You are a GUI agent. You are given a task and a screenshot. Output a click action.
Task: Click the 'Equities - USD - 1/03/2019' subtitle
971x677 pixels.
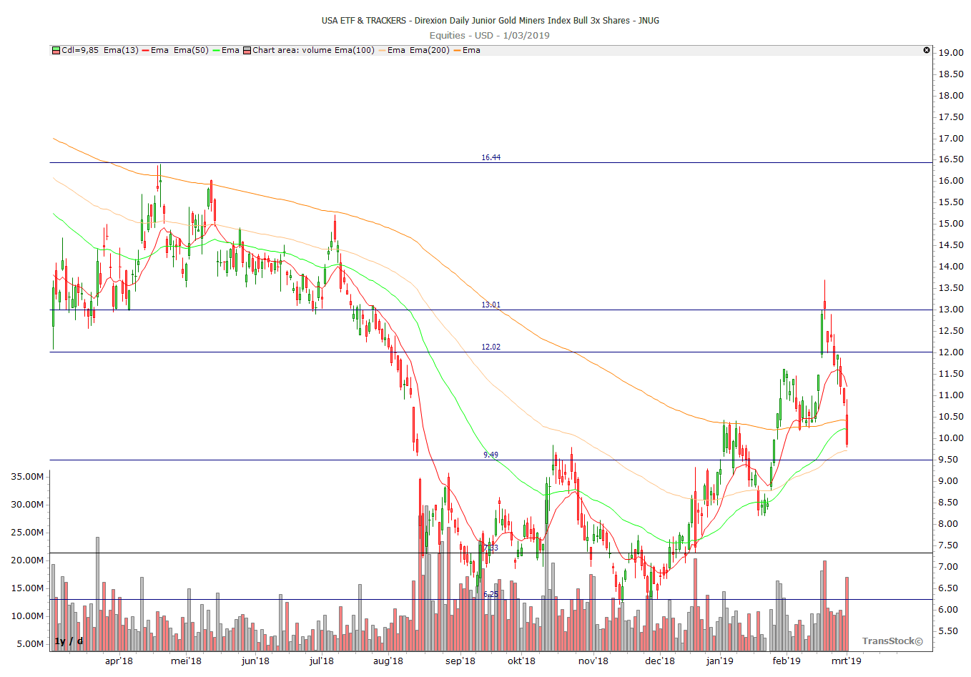point(490,35)
